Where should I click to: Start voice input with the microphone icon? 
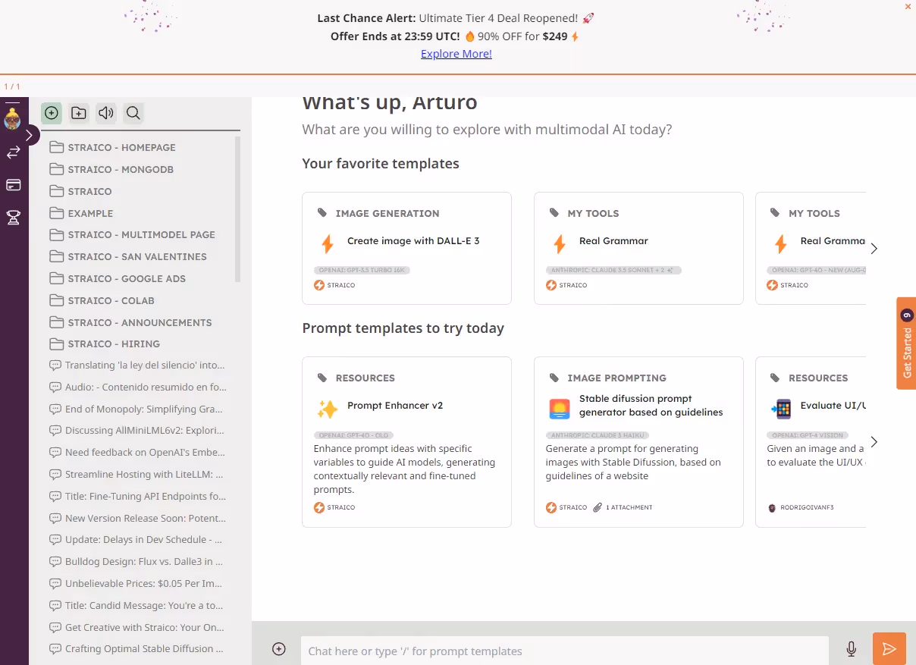(x=852, y=649)
